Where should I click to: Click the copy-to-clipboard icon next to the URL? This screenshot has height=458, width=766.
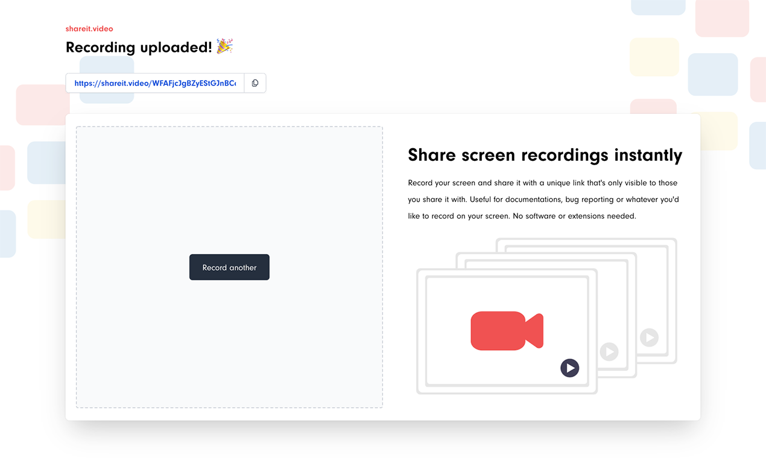click(x=255, y=83)
